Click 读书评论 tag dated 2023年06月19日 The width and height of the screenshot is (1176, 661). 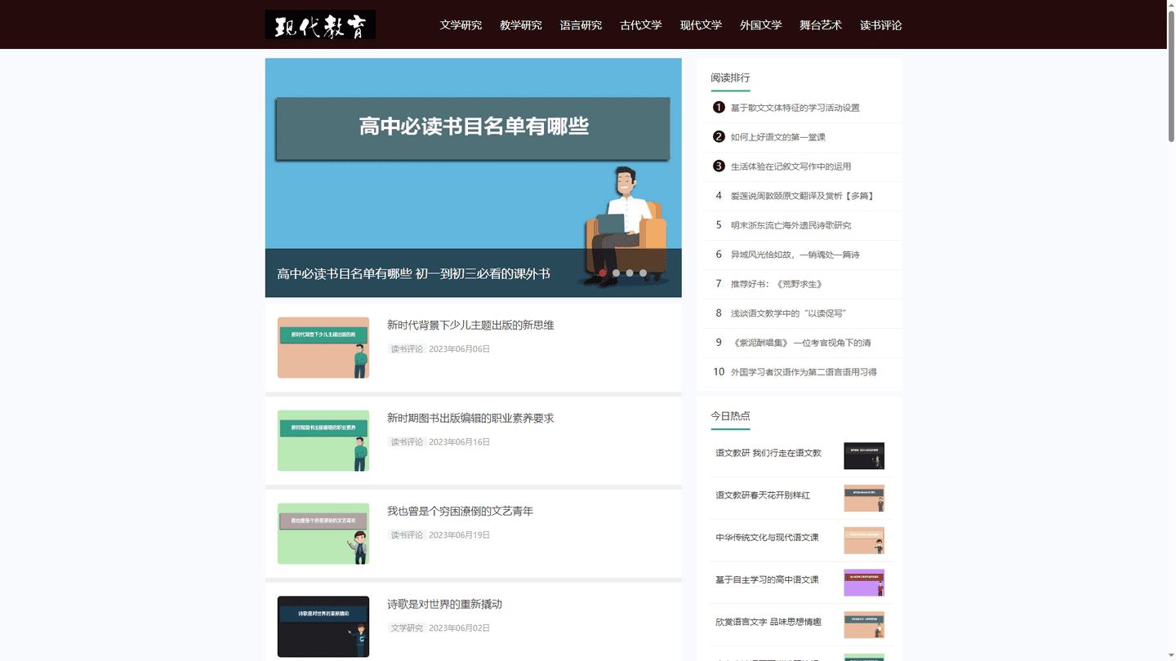click(407, 535)
